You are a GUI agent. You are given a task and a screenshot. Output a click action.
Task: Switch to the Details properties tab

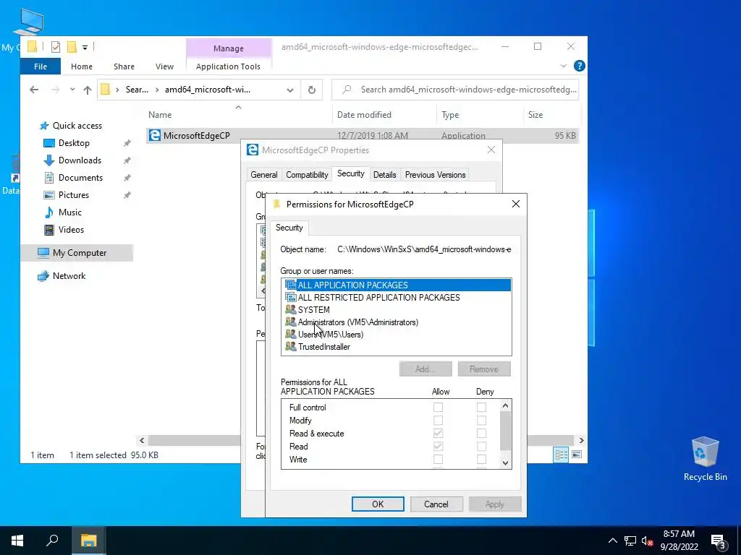click(385, 175)
